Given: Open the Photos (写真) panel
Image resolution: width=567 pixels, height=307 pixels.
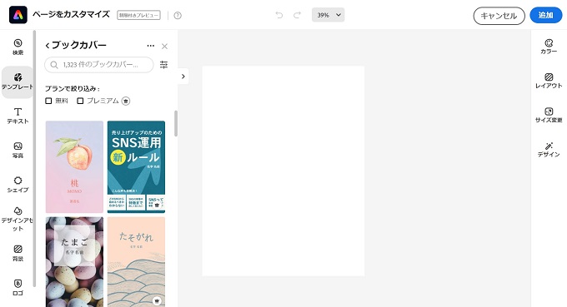Looking at the screenshot, I should [x=18, y=150].
